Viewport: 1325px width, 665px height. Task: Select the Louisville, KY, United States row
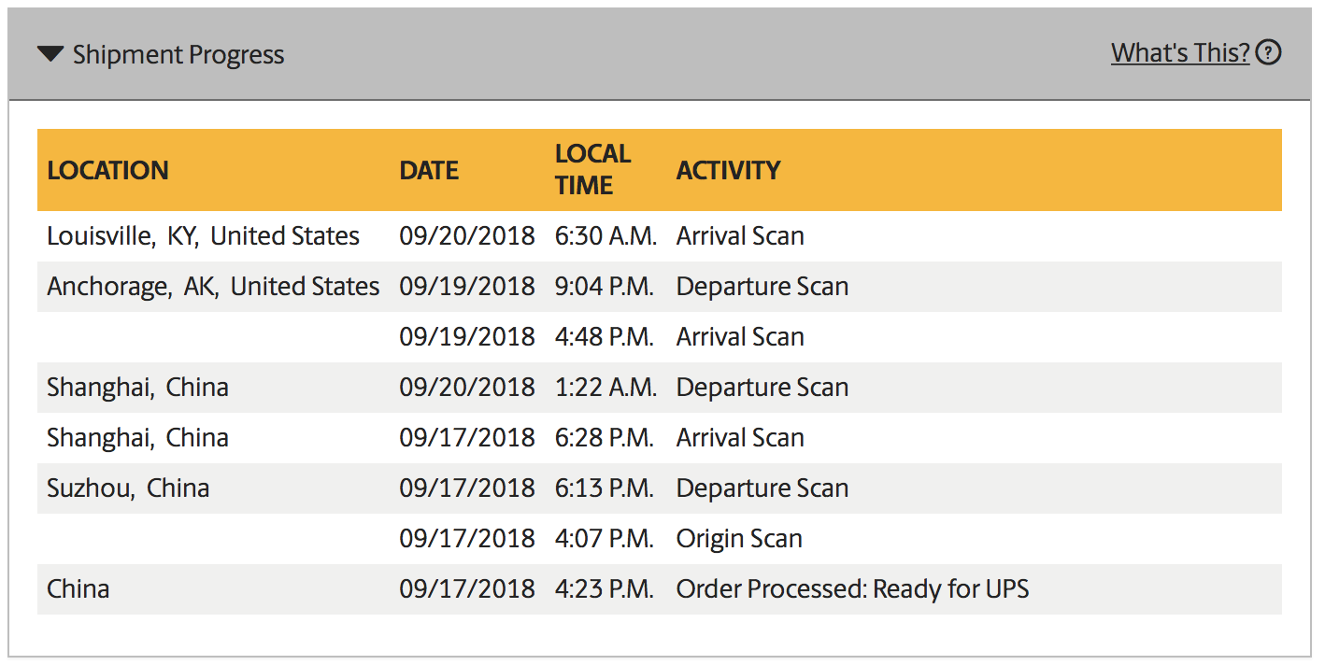[x=660, y=236]
